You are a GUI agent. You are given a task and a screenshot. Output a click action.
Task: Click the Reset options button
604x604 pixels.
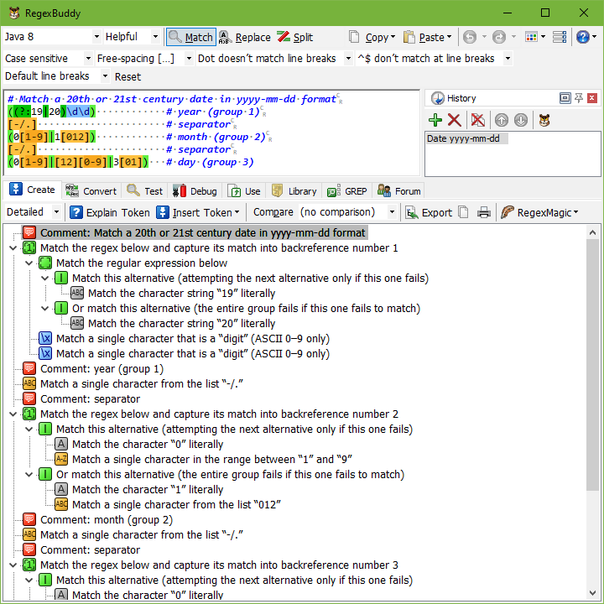coord(128,76)
